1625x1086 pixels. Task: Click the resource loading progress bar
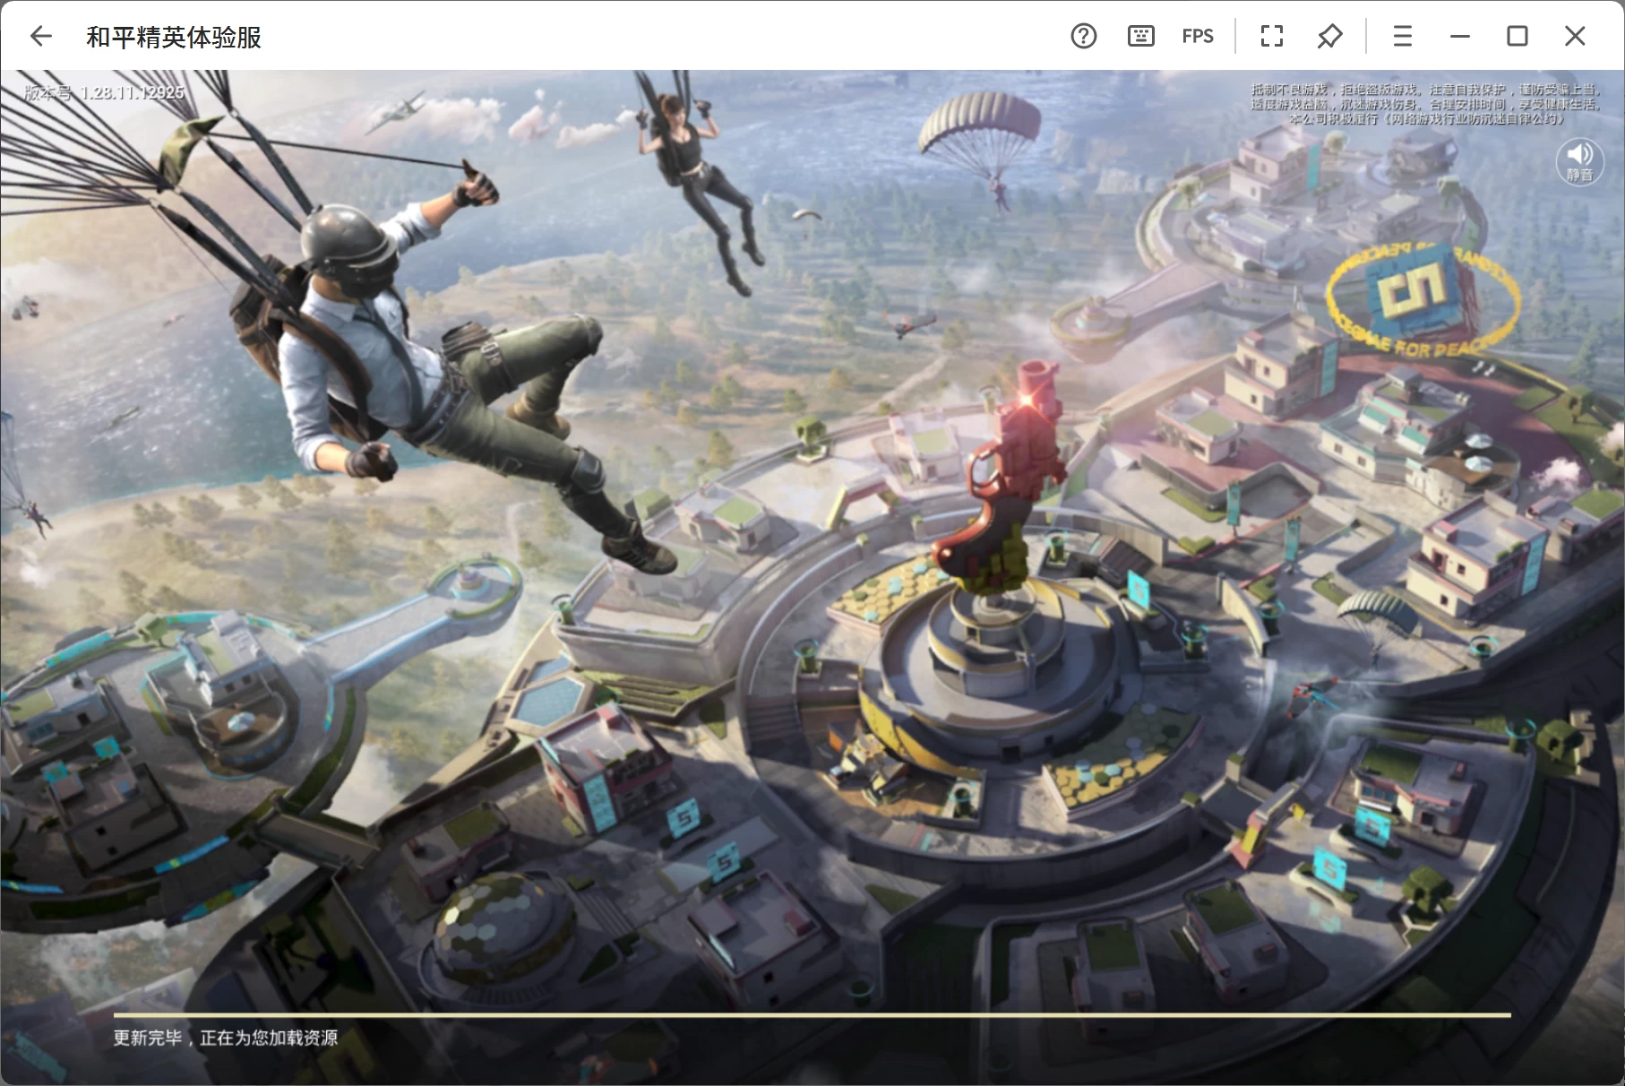pyautogui.click(x=812, y=1015)
